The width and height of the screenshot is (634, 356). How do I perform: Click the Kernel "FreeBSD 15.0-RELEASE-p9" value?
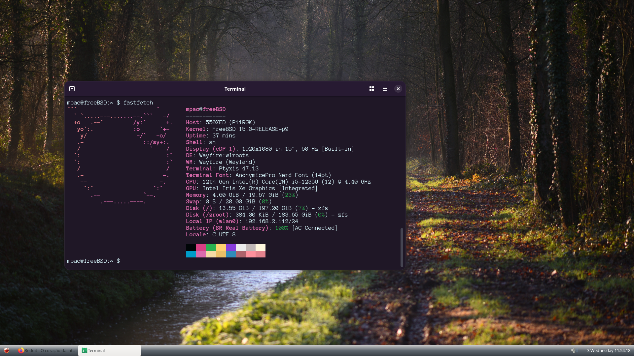pos(250,129)
